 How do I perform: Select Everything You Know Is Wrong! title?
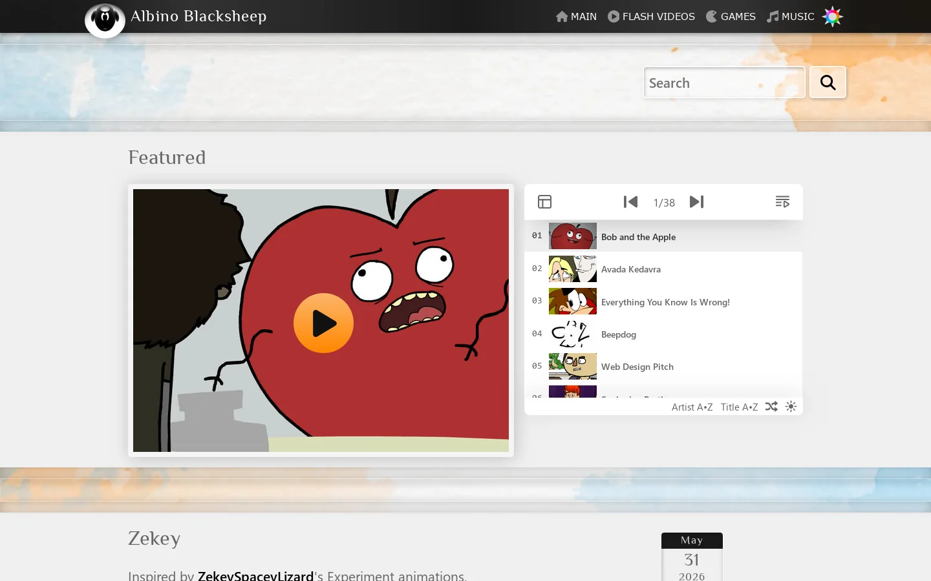pyautogui.click(x=665, y=302)
